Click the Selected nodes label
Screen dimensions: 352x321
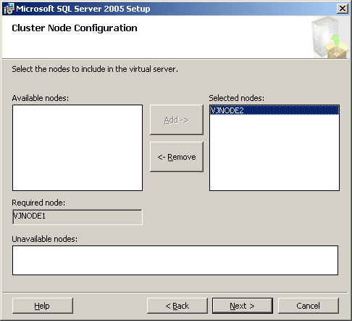pyautogui.click(x=237, y=98)
